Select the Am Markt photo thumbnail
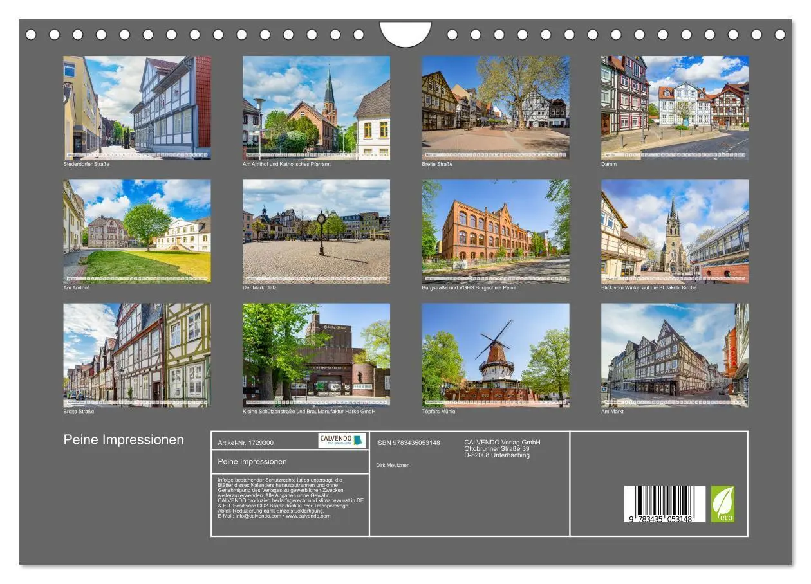 coord(675,355)
